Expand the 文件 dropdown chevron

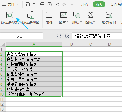click(18, 4)
